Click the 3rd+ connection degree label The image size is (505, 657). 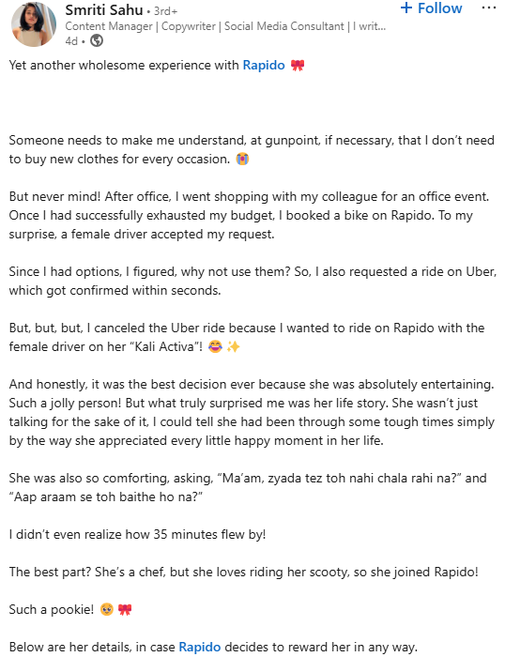click(165, 11)
